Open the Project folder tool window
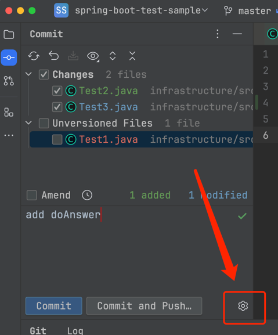Screen dimensions: 278x335 [x=9, y=34]
